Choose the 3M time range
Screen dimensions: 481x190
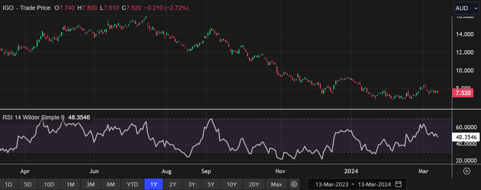[90, 184]
